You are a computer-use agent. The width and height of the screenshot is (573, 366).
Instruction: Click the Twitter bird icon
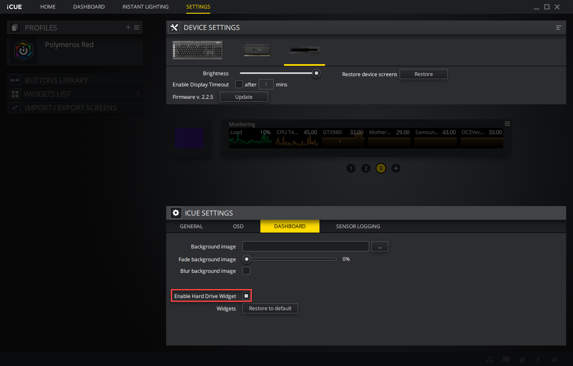coord(522,360)
